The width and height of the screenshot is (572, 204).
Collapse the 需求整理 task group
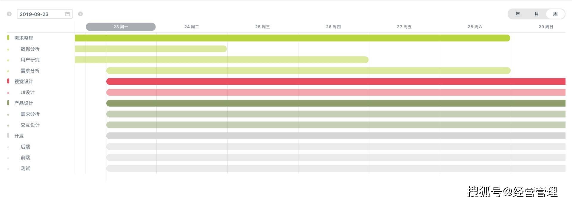8,38
